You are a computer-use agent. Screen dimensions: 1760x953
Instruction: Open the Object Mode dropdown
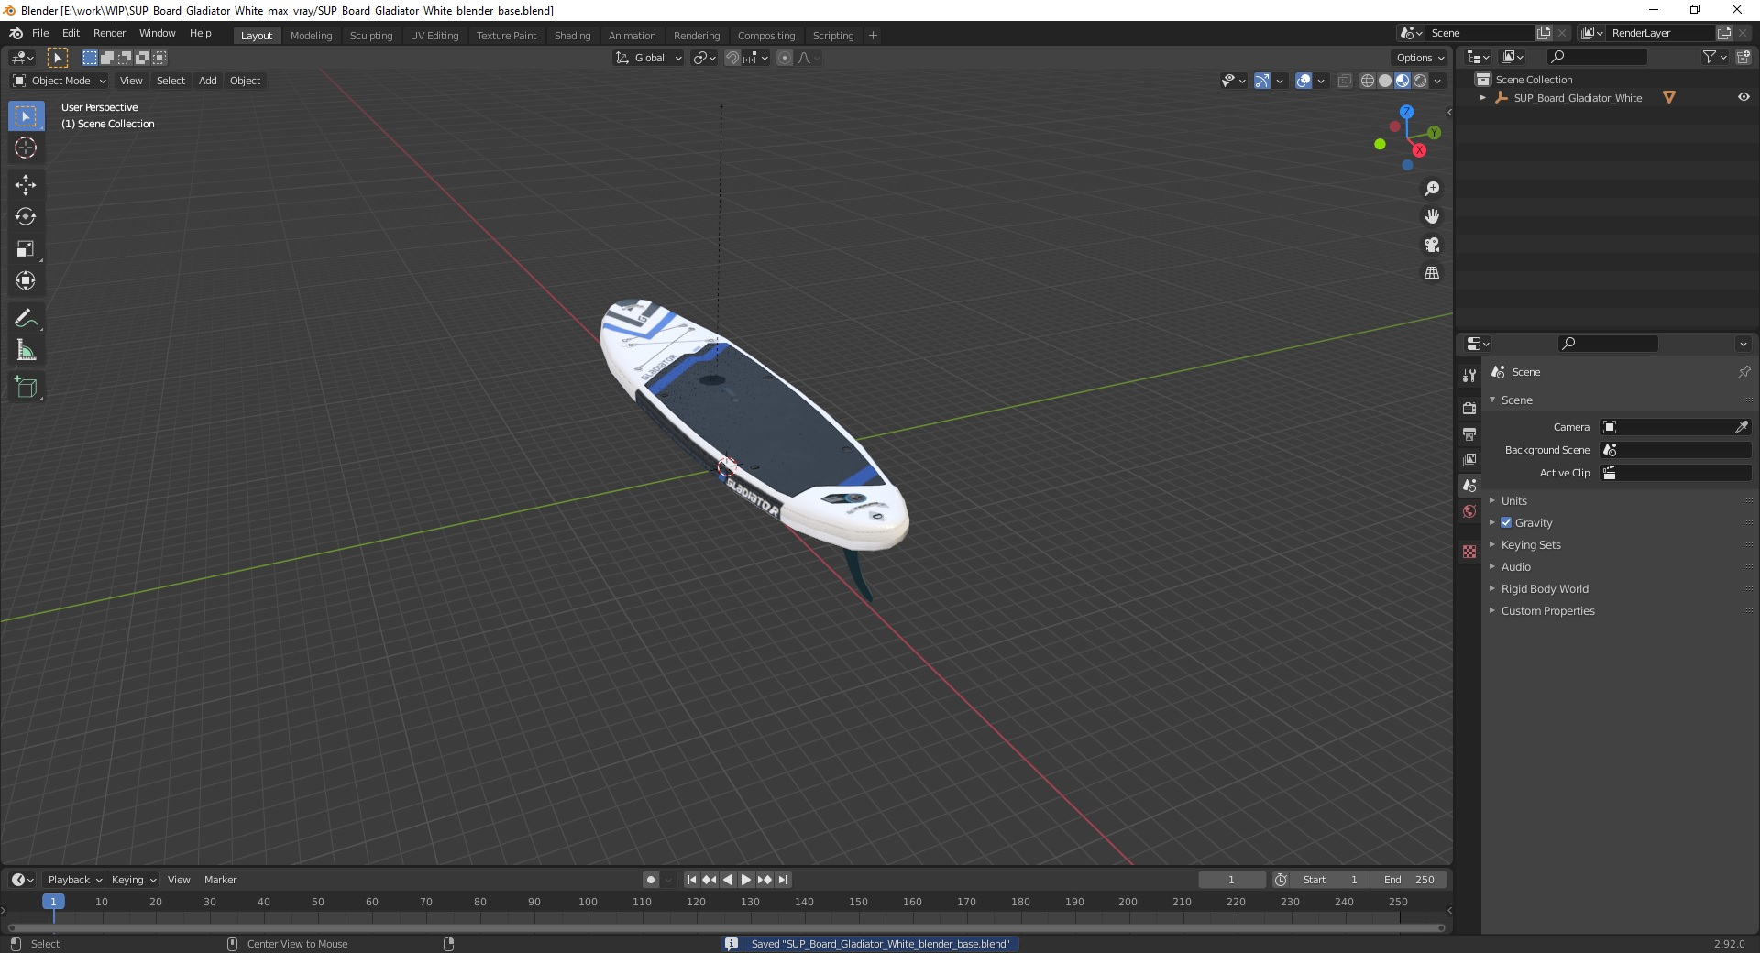[x=60, y=81]
